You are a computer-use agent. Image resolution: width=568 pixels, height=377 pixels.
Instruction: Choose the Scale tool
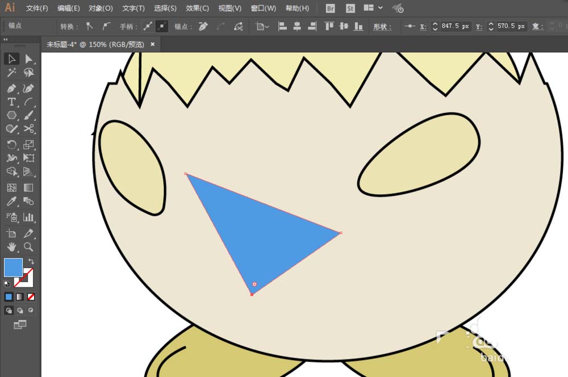click(x=28, y=145)
